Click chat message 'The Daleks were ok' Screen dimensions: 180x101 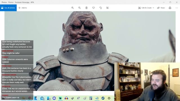(x=17, y=97)
